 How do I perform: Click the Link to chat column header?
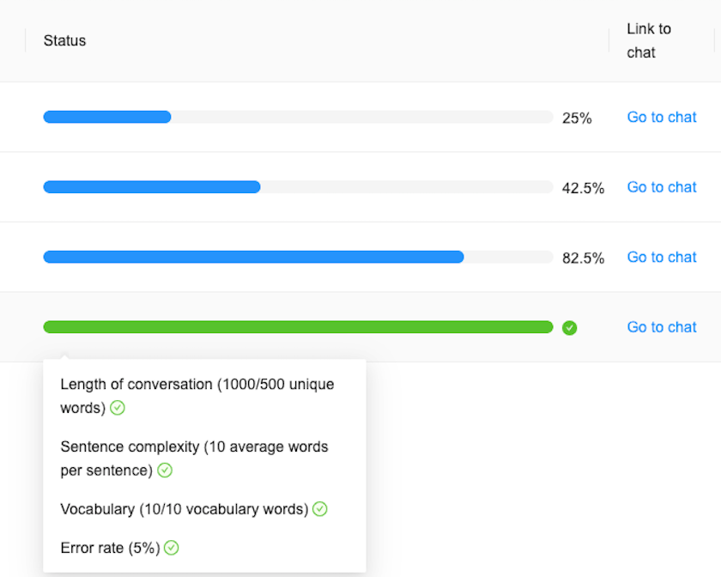point(648,40)
